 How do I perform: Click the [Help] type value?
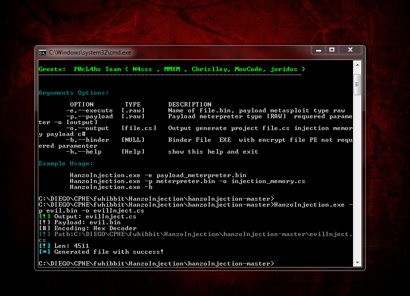(133, 152)
